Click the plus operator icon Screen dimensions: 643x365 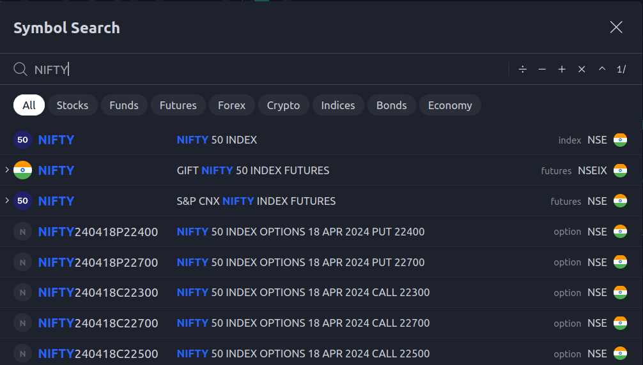562,70
